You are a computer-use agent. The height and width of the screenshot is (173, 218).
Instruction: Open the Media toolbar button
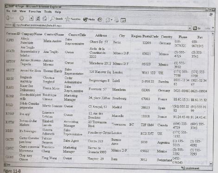tap(89, 19)
